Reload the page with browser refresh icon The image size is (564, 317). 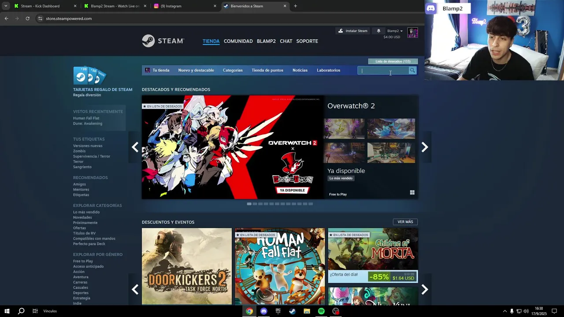pyautogui.click(x=27, y=18)
